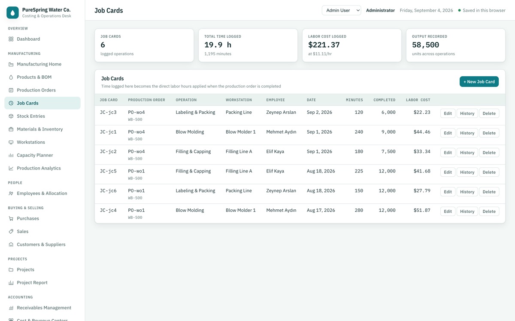Edit job card JC-jc3
Screen dimensions: 515x321
pos(448,113)
